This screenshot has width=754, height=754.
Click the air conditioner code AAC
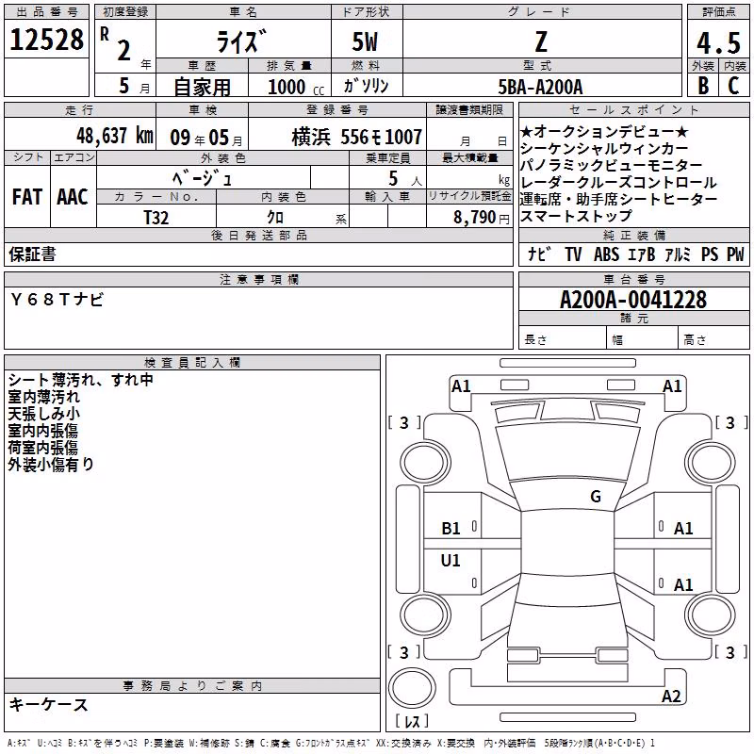pos(73,197)
